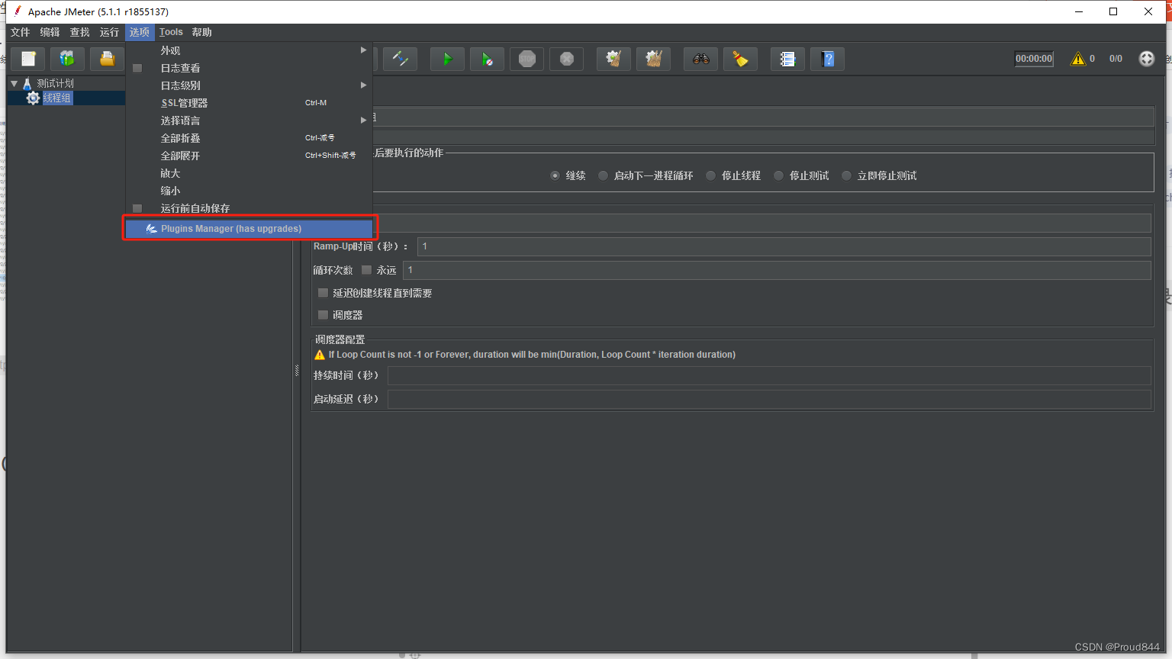
Task: Click the Reset Search brush icon
Action: pos(740,59)
